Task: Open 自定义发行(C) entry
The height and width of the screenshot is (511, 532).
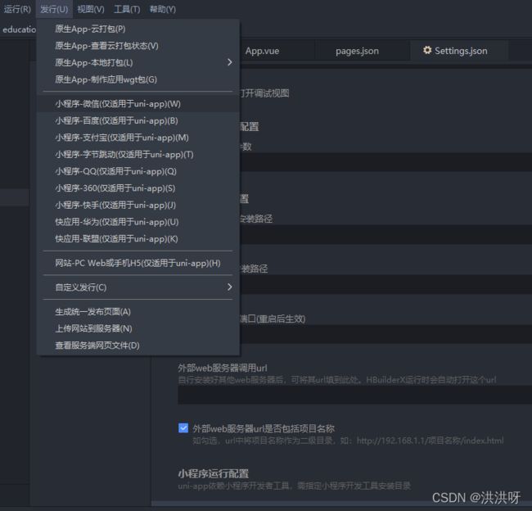Action: click(x=138, y=287)
